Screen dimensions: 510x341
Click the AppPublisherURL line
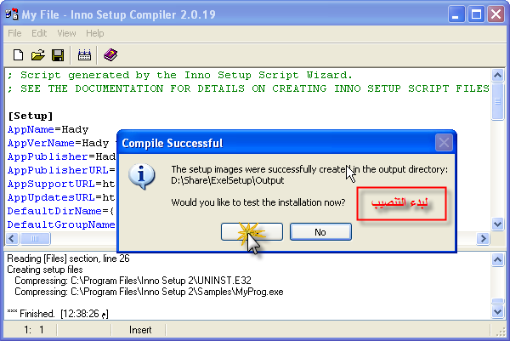point(62,170)
